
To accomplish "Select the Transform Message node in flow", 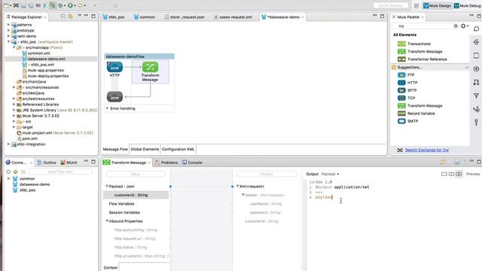I will tap(150, 67).
